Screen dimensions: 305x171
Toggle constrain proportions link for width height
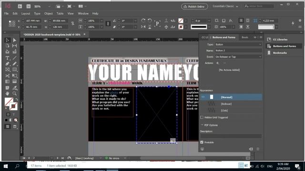(x=73, y=23)
